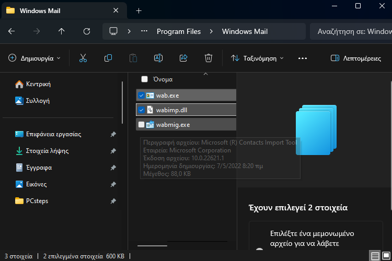
Task: Open the chevron after the monitor icon
Action: [129, 31]
